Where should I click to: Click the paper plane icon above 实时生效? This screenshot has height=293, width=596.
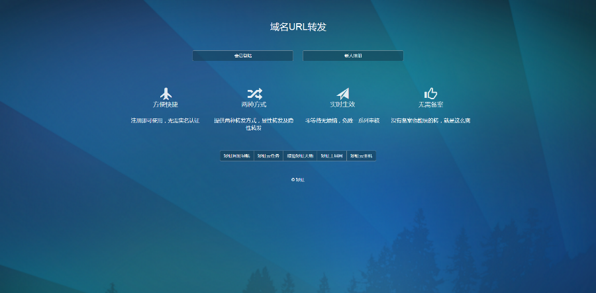pyautogui.click(x=342, y=94)
